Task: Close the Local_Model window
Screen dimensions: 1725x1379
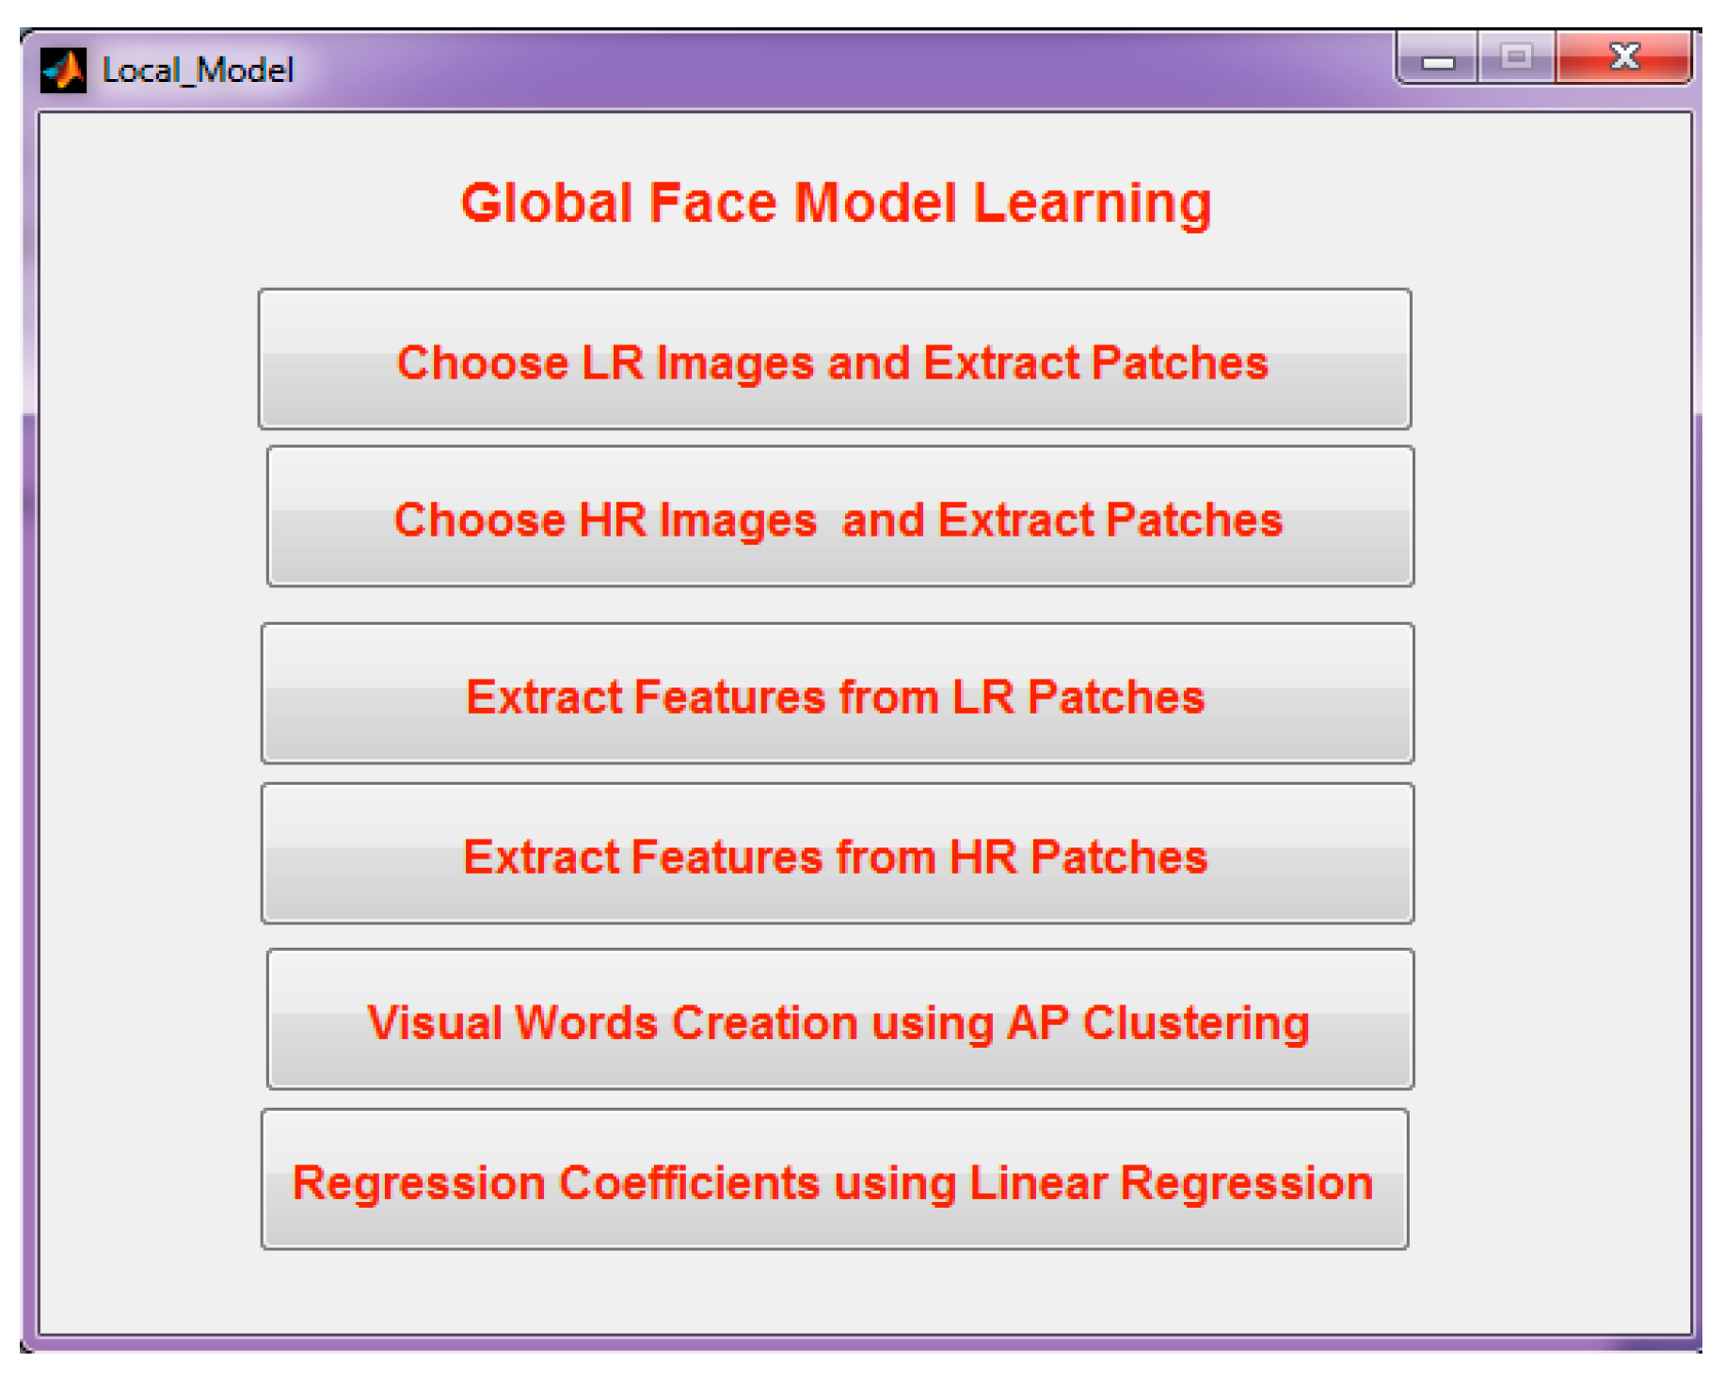Action: point(1623,58)
